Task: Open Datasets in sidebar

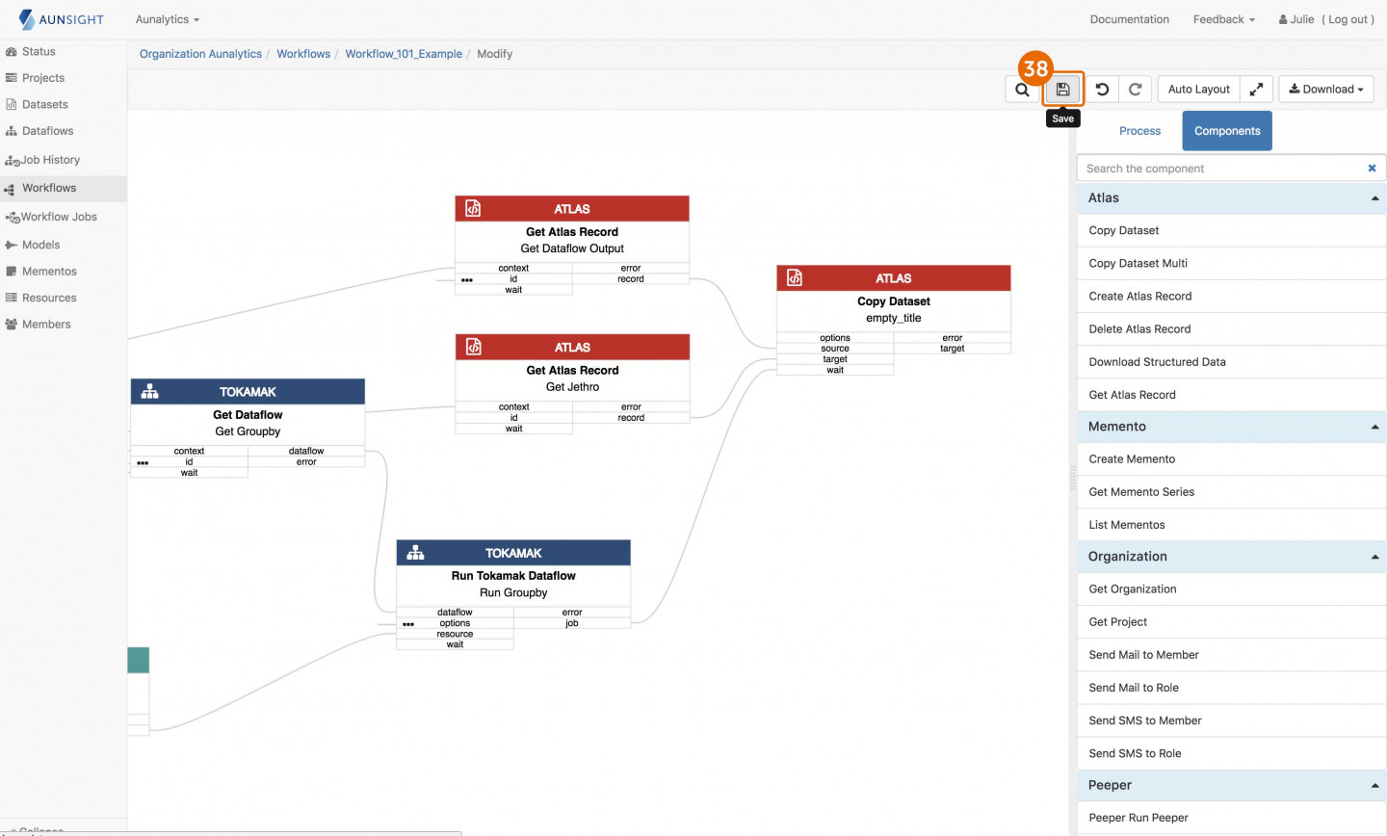Action: point(45,105)
